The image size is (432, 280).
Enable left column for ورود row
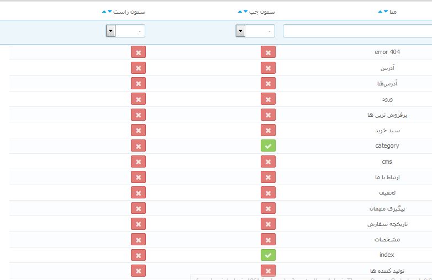coord(268,99)
